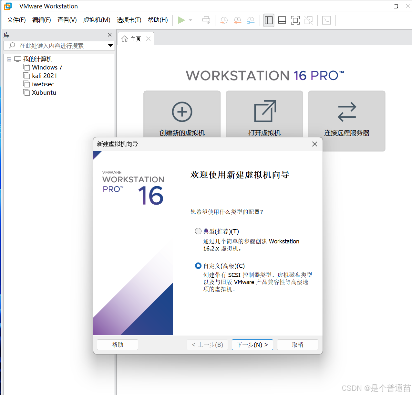The height and width of the screenshot is (395, 412).
Task: Open the 帮助(H) menu
Action: (x=158, y=20)
